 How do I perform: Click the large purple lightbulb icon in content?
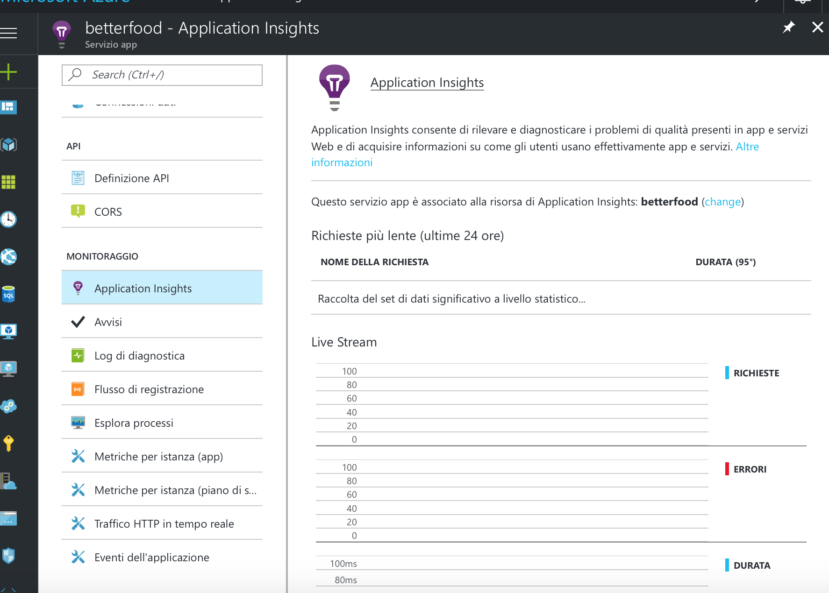point(334,87)
